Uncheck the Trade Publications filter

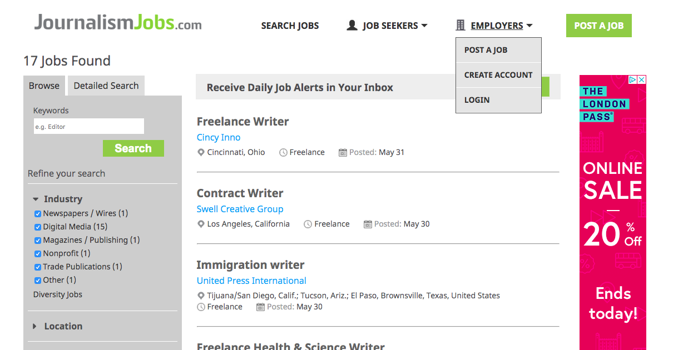pos(37,267)
